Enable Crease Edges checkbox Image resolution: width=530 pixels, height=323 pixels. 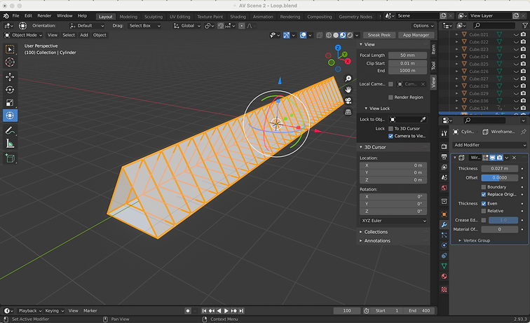[484, 220]
